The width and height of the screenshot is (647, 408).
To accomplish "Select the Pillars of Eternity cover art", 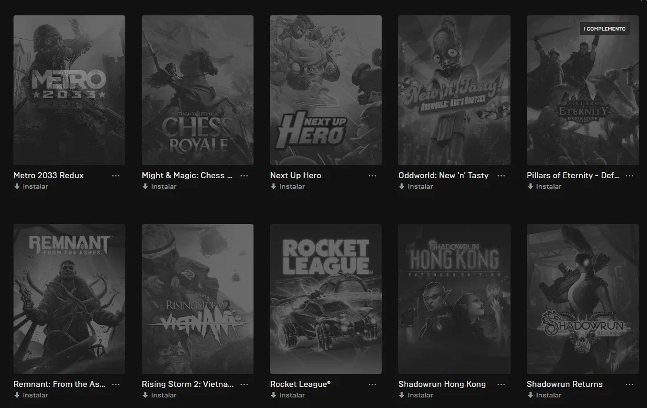I will [583, 91].
